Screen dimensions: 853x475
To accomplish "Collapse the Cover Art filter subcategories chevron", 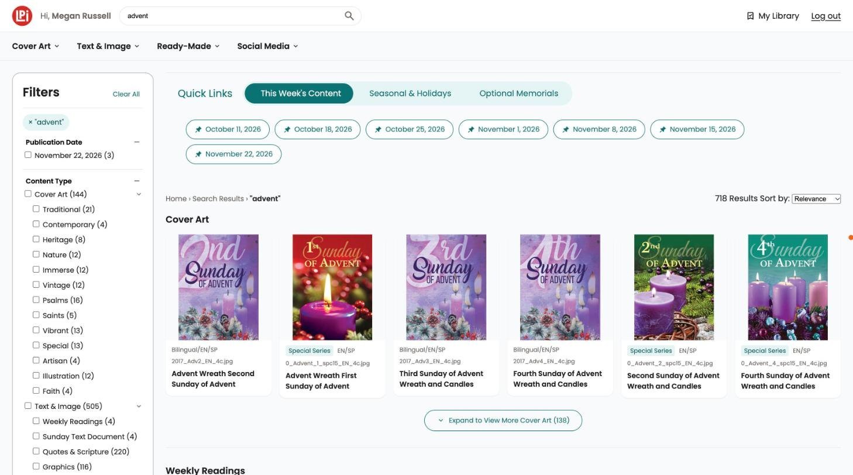I will 139,194.
